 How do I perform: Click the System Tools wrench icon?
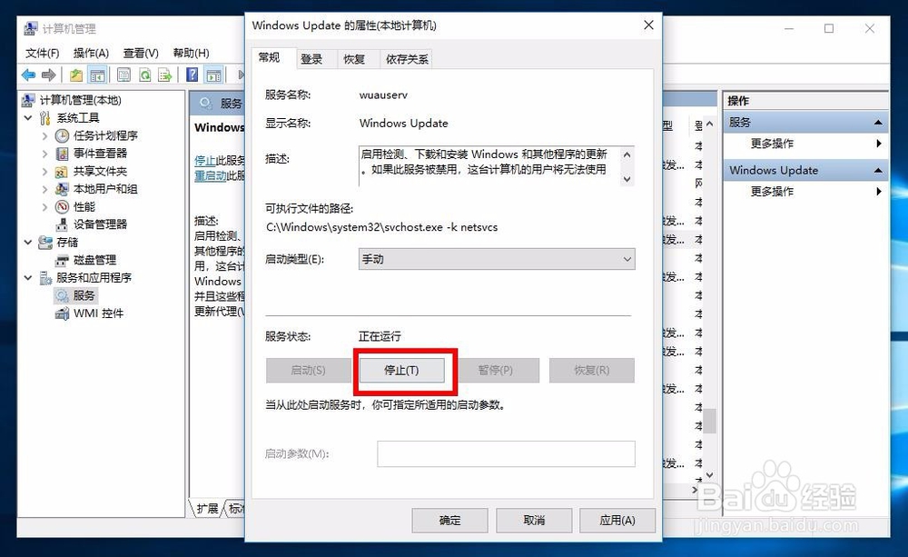point(45,118)
